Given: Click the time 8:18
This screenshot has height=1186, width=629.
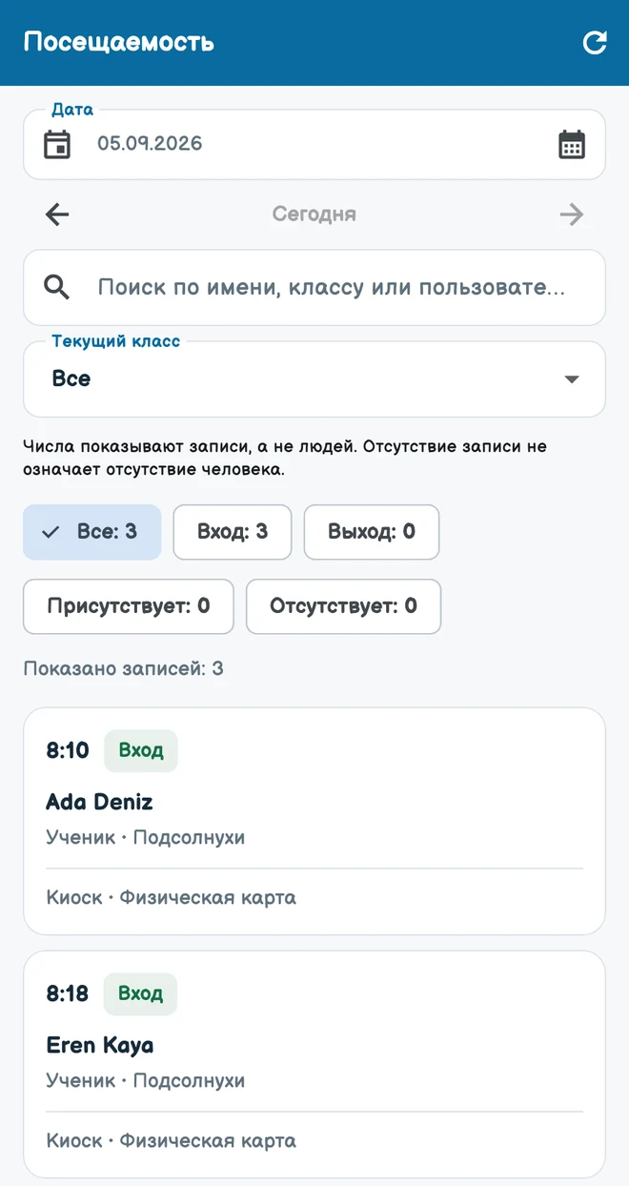Looking at the screenshot, I should (68, 994).
